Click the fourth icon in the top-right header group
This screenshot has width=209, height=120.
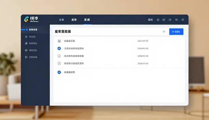[176, 20]
